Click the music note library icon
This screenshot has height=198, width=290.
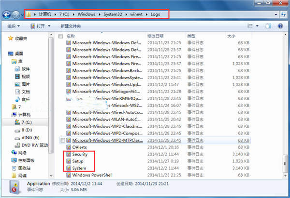pyautogui.click(x=17, y=99)
